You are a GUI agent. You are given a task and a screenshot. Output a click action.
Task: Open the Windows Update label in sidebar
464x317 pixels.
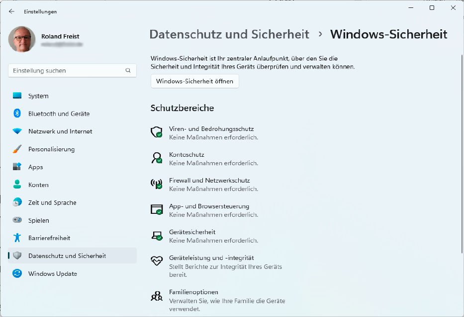point(53,274)
